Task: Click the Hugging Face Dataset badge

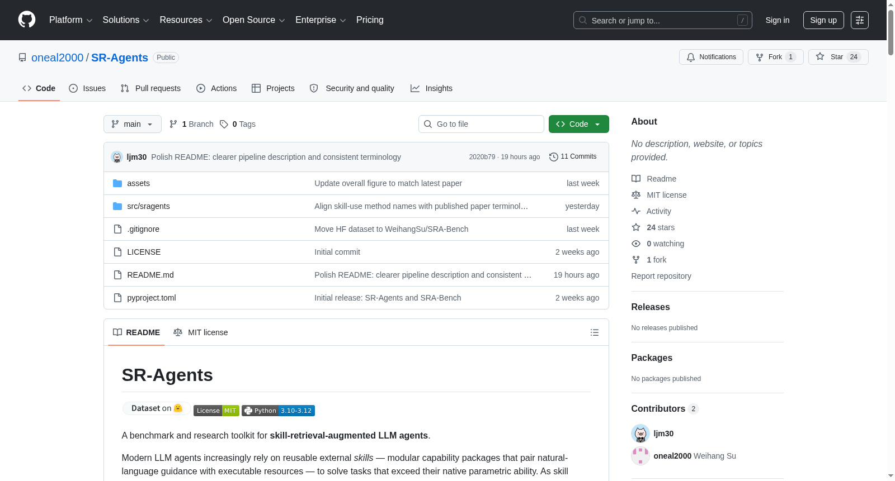Action: coord(156,408)
